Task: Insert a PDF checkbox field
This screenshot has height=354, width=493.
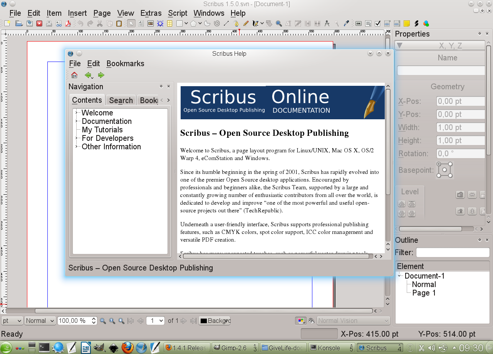Action: coord(377,24)
